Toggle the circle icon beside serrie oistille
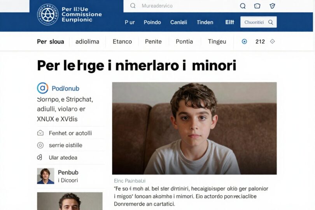Image resolution: width=315 pixels, height=210 pixels. [40, 145]
